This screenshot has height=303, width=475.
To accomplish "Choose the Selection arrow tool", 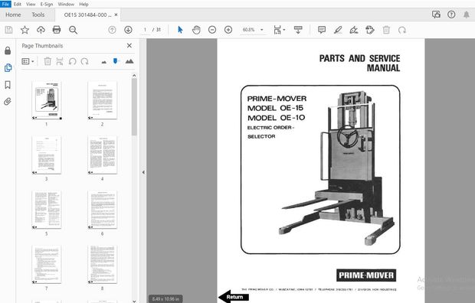I will pyautogui.click(x=180, y=30).
